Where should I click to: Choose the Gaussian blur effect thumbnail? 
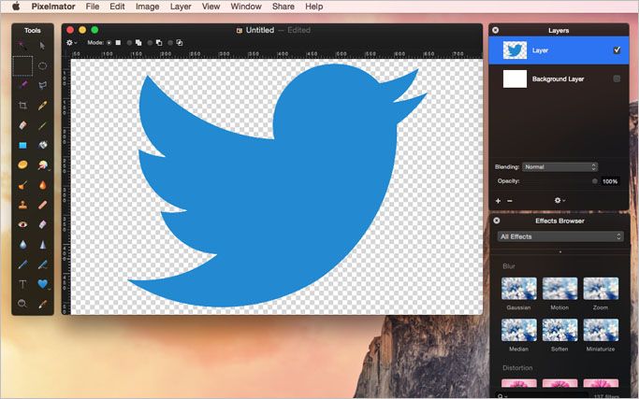pyautogui.click(x=519, y=289)
